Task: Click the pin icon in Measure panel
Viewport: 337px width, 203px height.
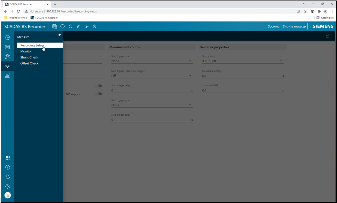Action: (x=59, y=35)
